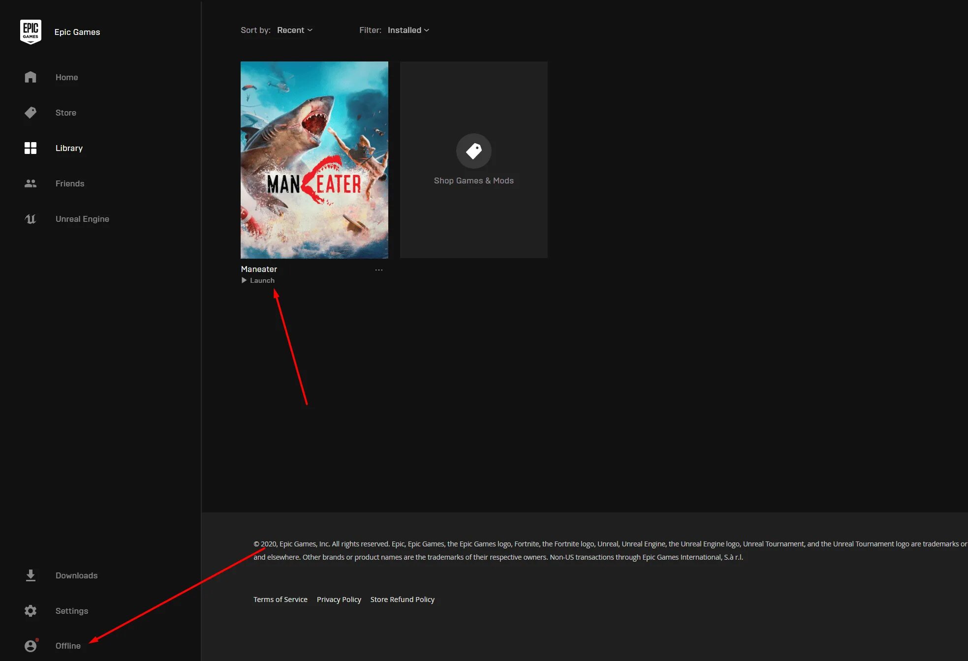The width and height of the screenshot is (968, 661).
Task: Select the Unreal Engine menu label
Action: pyautogui.click(x=82, y=219)
